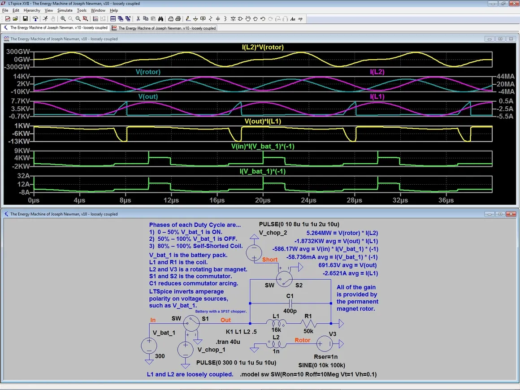Click the Find binoculars icon
Image resolution: width=520 pixels, height=390 pixels.
pos(160,19)
